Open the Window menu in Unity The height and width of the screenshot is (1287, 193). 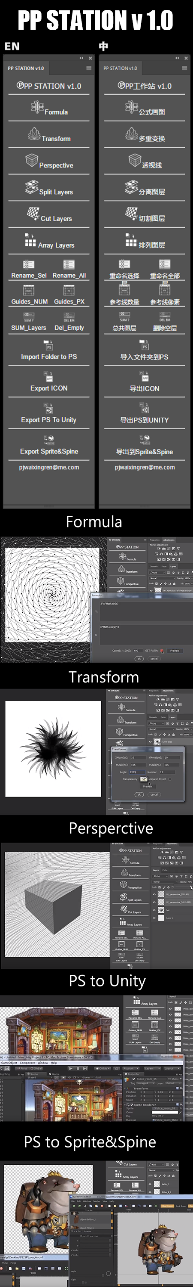43,1063
